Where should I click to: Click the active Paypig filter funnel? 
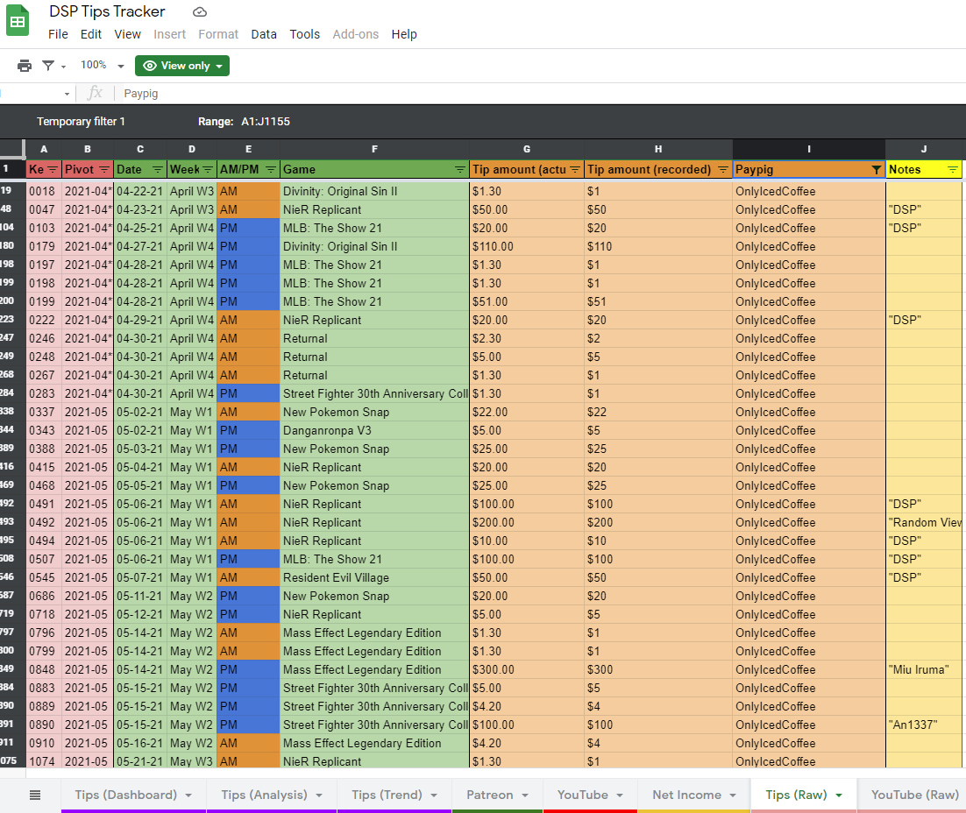tap(876, 169)
